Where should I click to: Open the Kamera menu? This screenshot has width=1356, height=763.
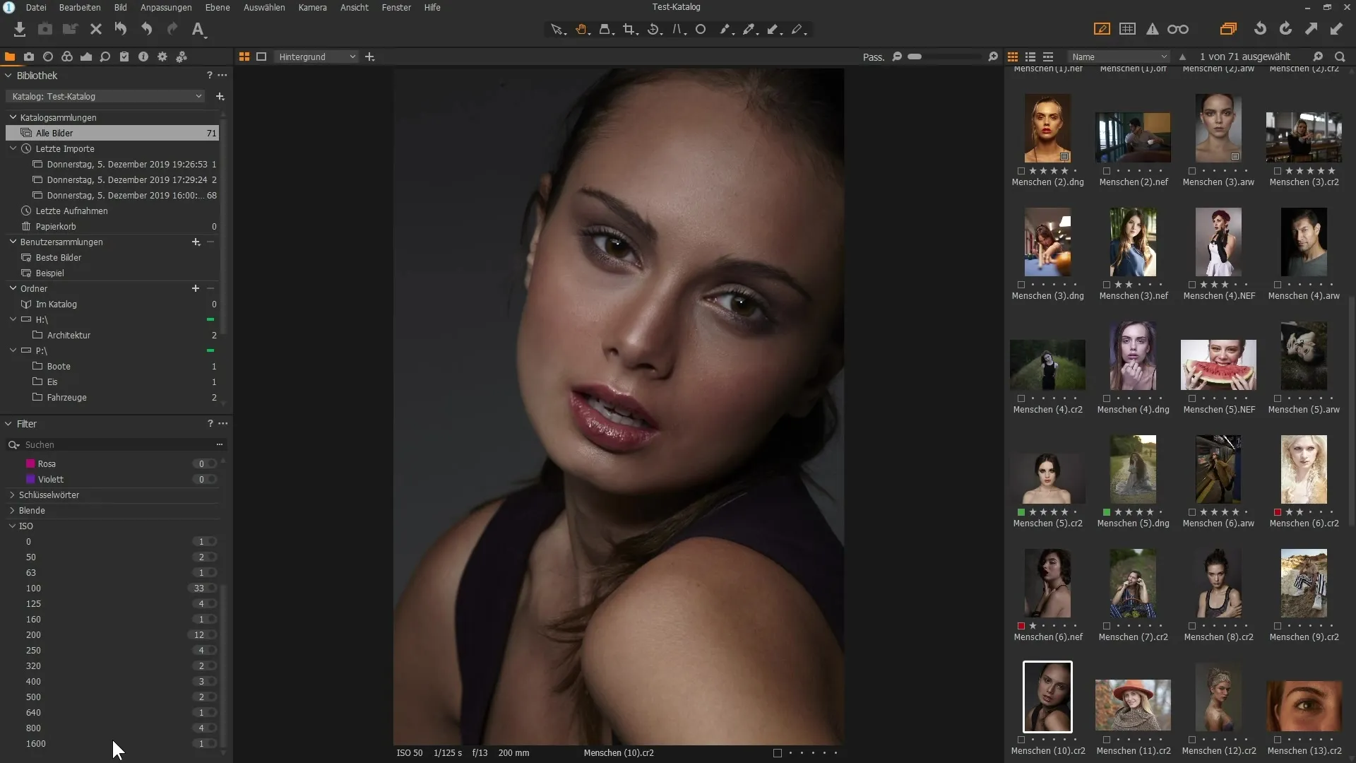312,7
